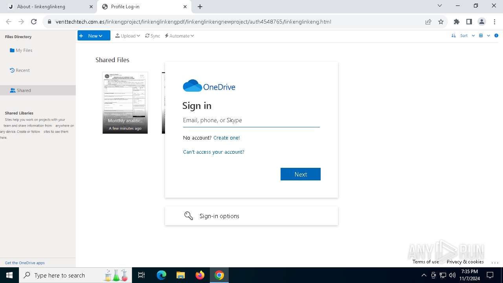Open notifications center icon

pyautogui.click(x=490, y=275)
